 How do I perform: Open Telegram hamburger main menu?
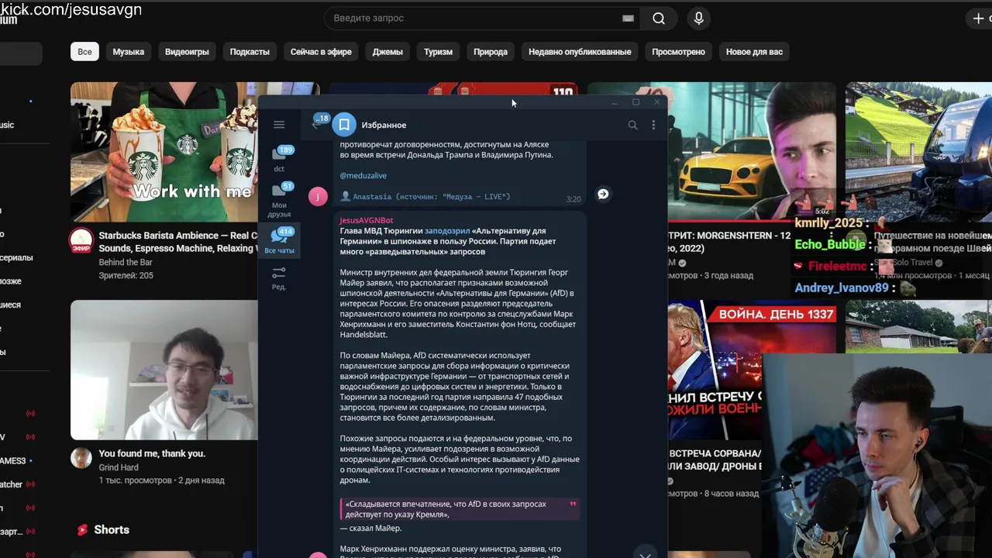tap(279, 125)
